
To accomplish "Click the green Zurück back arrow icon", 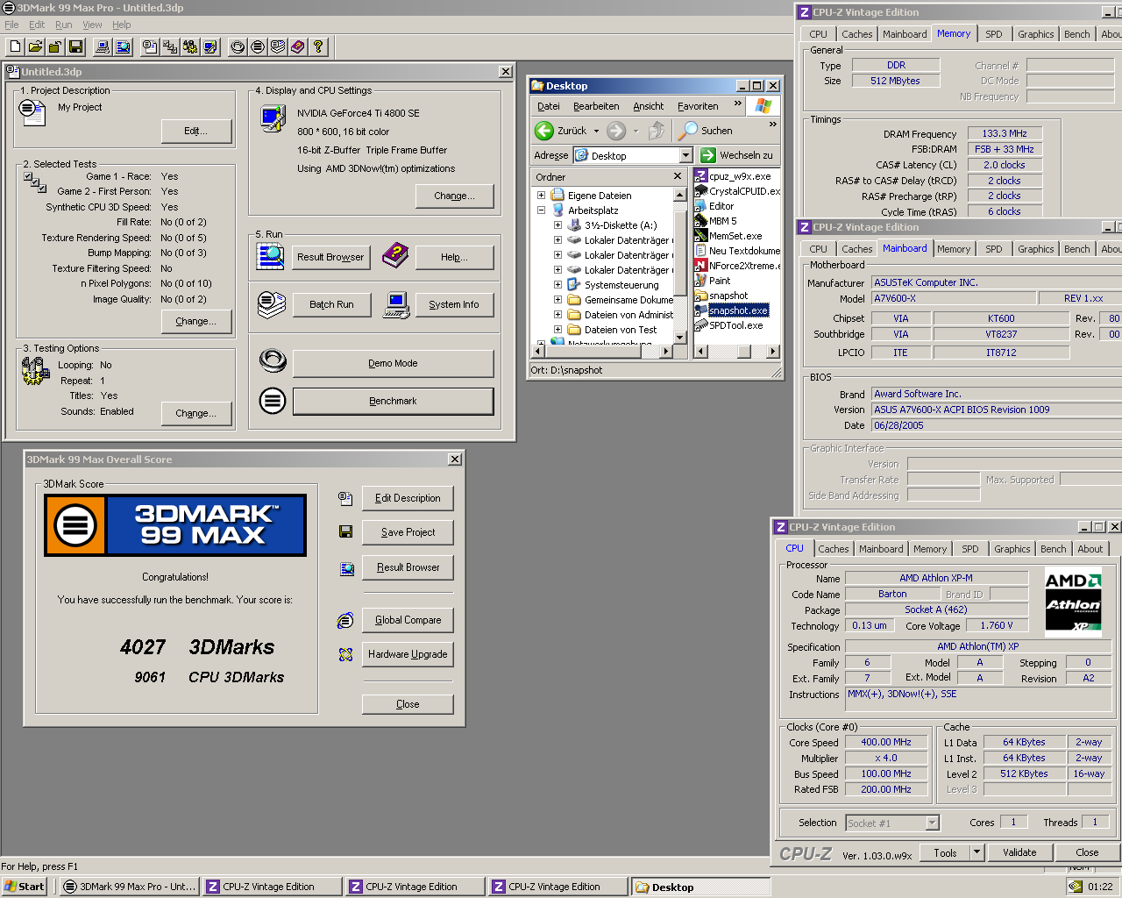I will (544, 131).
